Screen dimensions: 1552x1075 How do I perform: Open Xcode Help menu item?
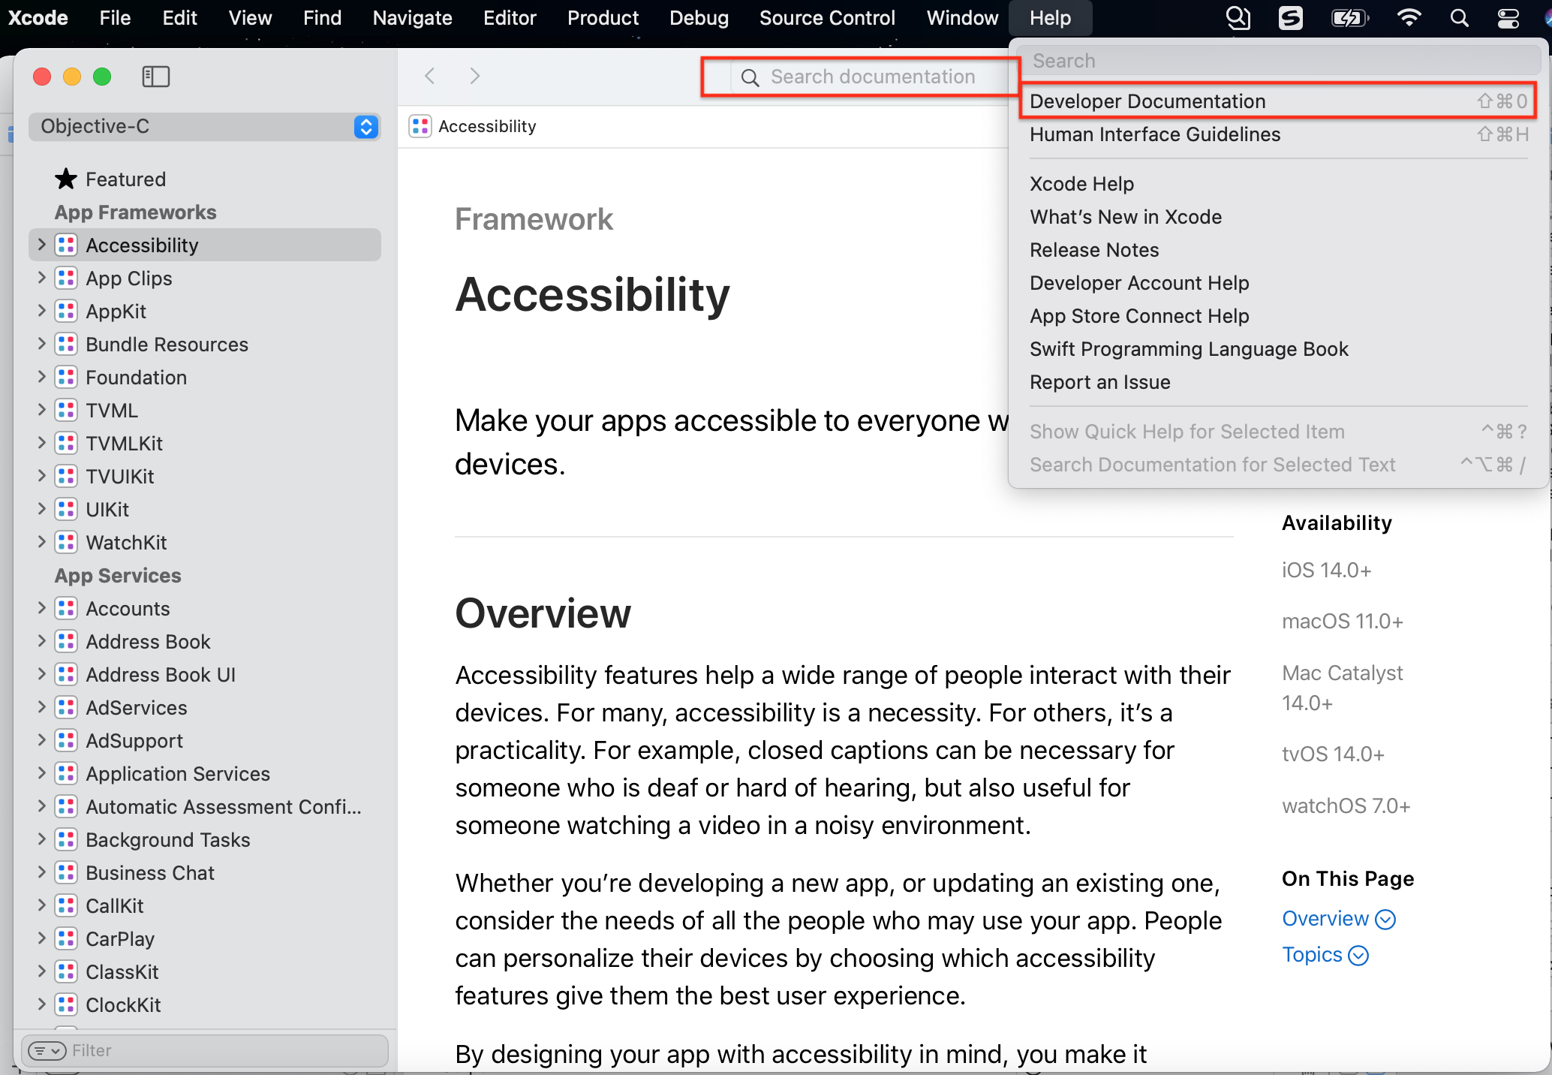tap(1278, 184)
